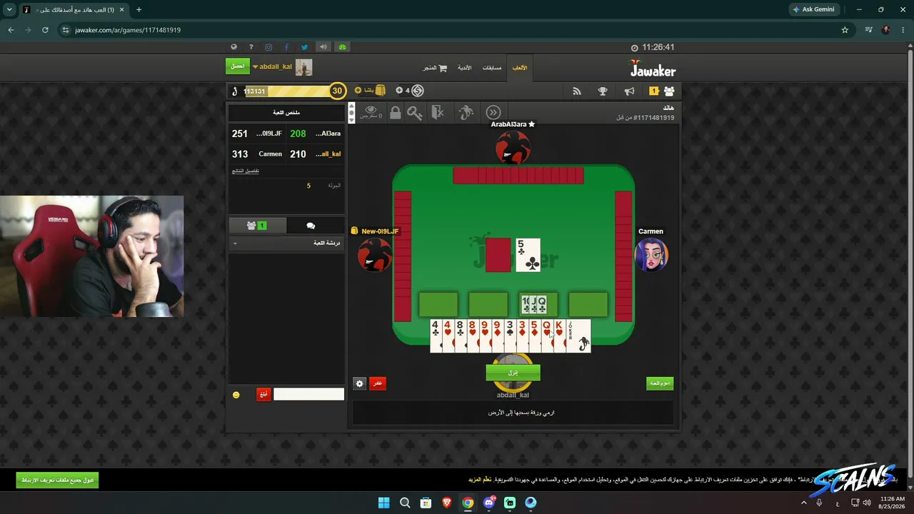Click the friends people icon with badge
Screen dimensions: 914x514
669,91
